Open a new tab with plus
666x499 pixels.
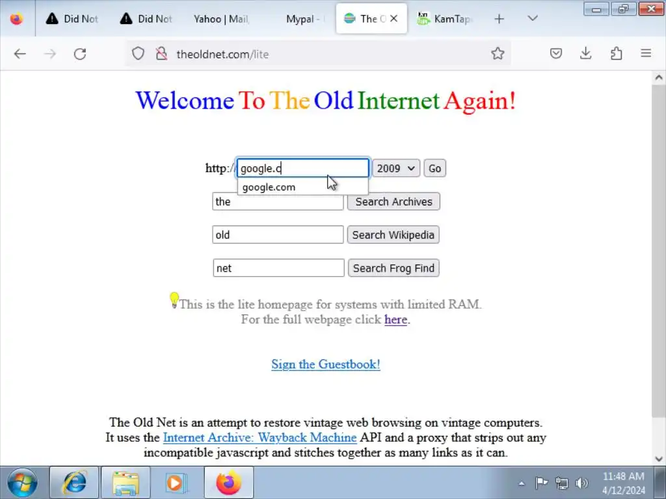(x=499, y=19)
